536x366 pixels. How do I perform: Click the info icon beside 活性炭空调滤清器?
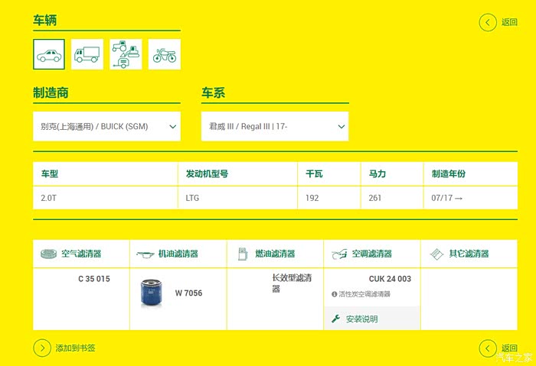(x=335, y=294)
